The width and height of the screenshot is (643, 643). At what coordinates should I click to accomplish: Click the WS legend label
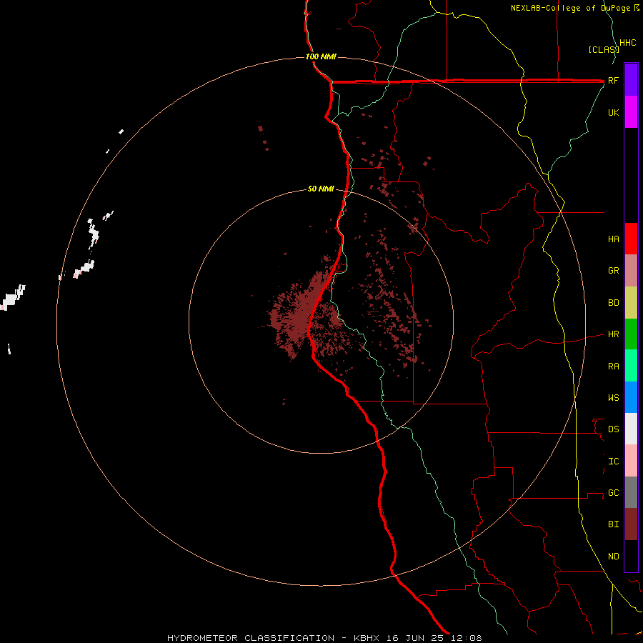coord(613,398)
